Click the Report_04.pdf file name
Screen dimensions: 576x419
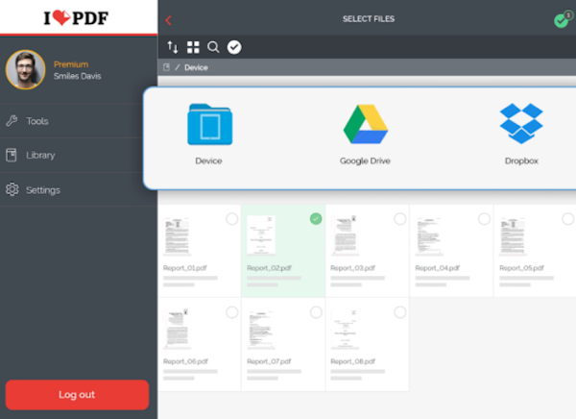(438, 268)
